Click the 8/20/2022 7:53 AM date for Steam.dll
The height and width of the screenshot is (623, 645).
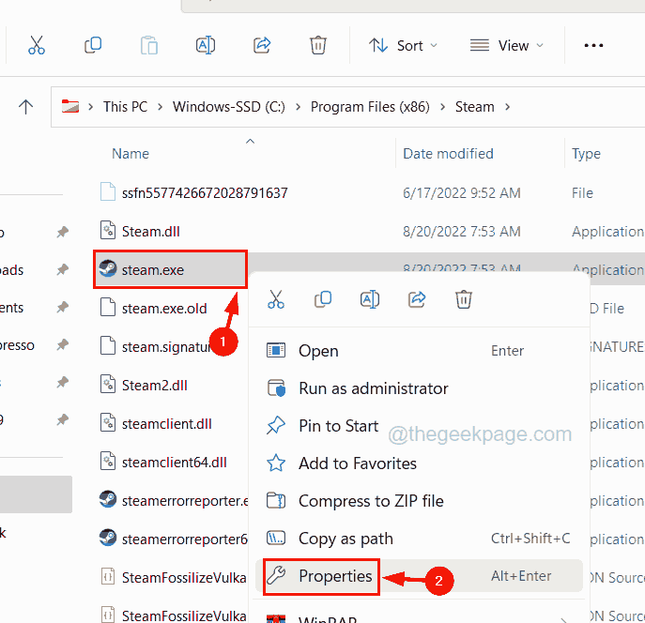point(462,232)
